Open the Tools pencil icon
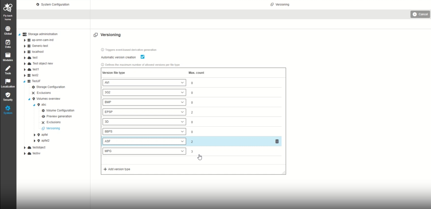Viewport: 431px width, 209px height. (8, 69)
